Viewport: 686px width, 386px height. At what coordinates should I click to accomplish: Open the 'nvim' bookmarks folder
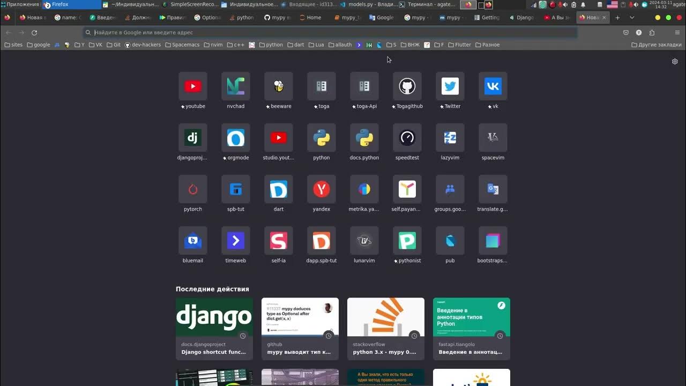tap(214, 45)
